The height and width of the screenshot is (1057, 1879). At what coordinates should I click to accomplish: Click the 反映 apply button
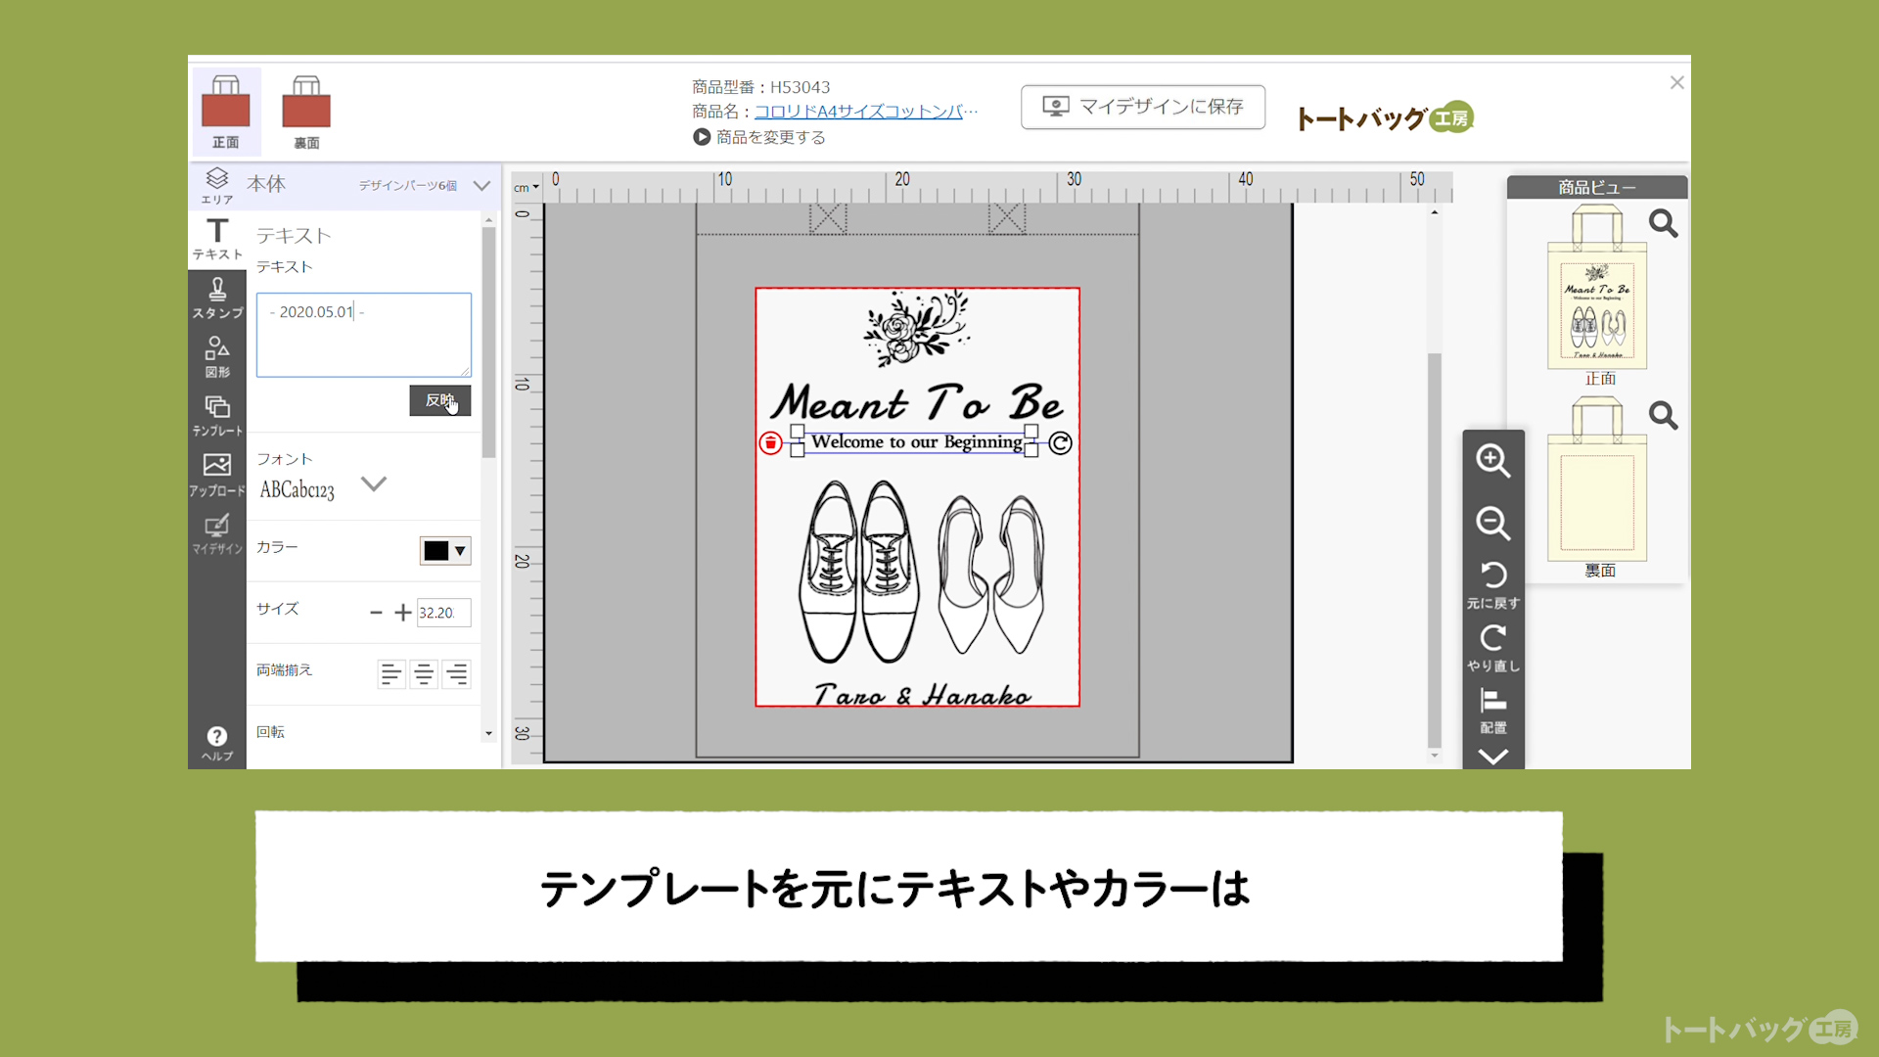(440, 400)
